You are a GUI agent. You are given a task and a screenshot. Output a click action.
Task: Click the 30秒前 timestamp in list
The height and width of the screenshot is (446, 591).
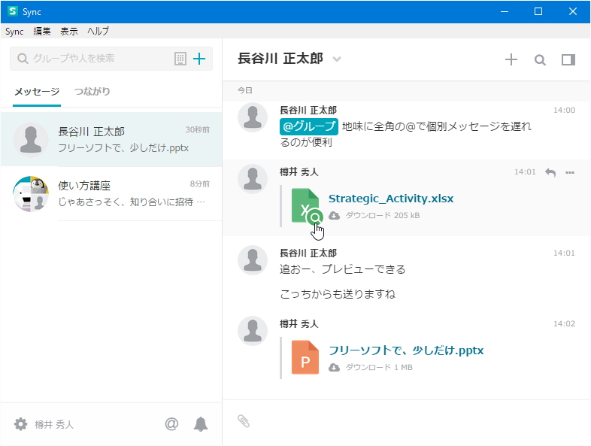(197, 129)
